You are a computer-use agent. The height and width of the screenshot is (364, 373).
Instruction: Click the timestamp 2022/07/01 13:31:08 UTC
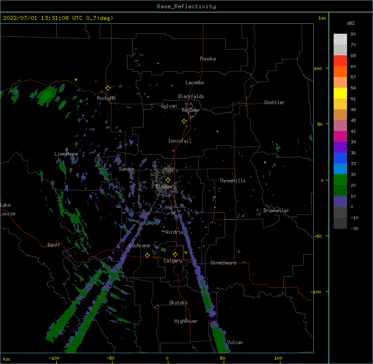(43, 18)
